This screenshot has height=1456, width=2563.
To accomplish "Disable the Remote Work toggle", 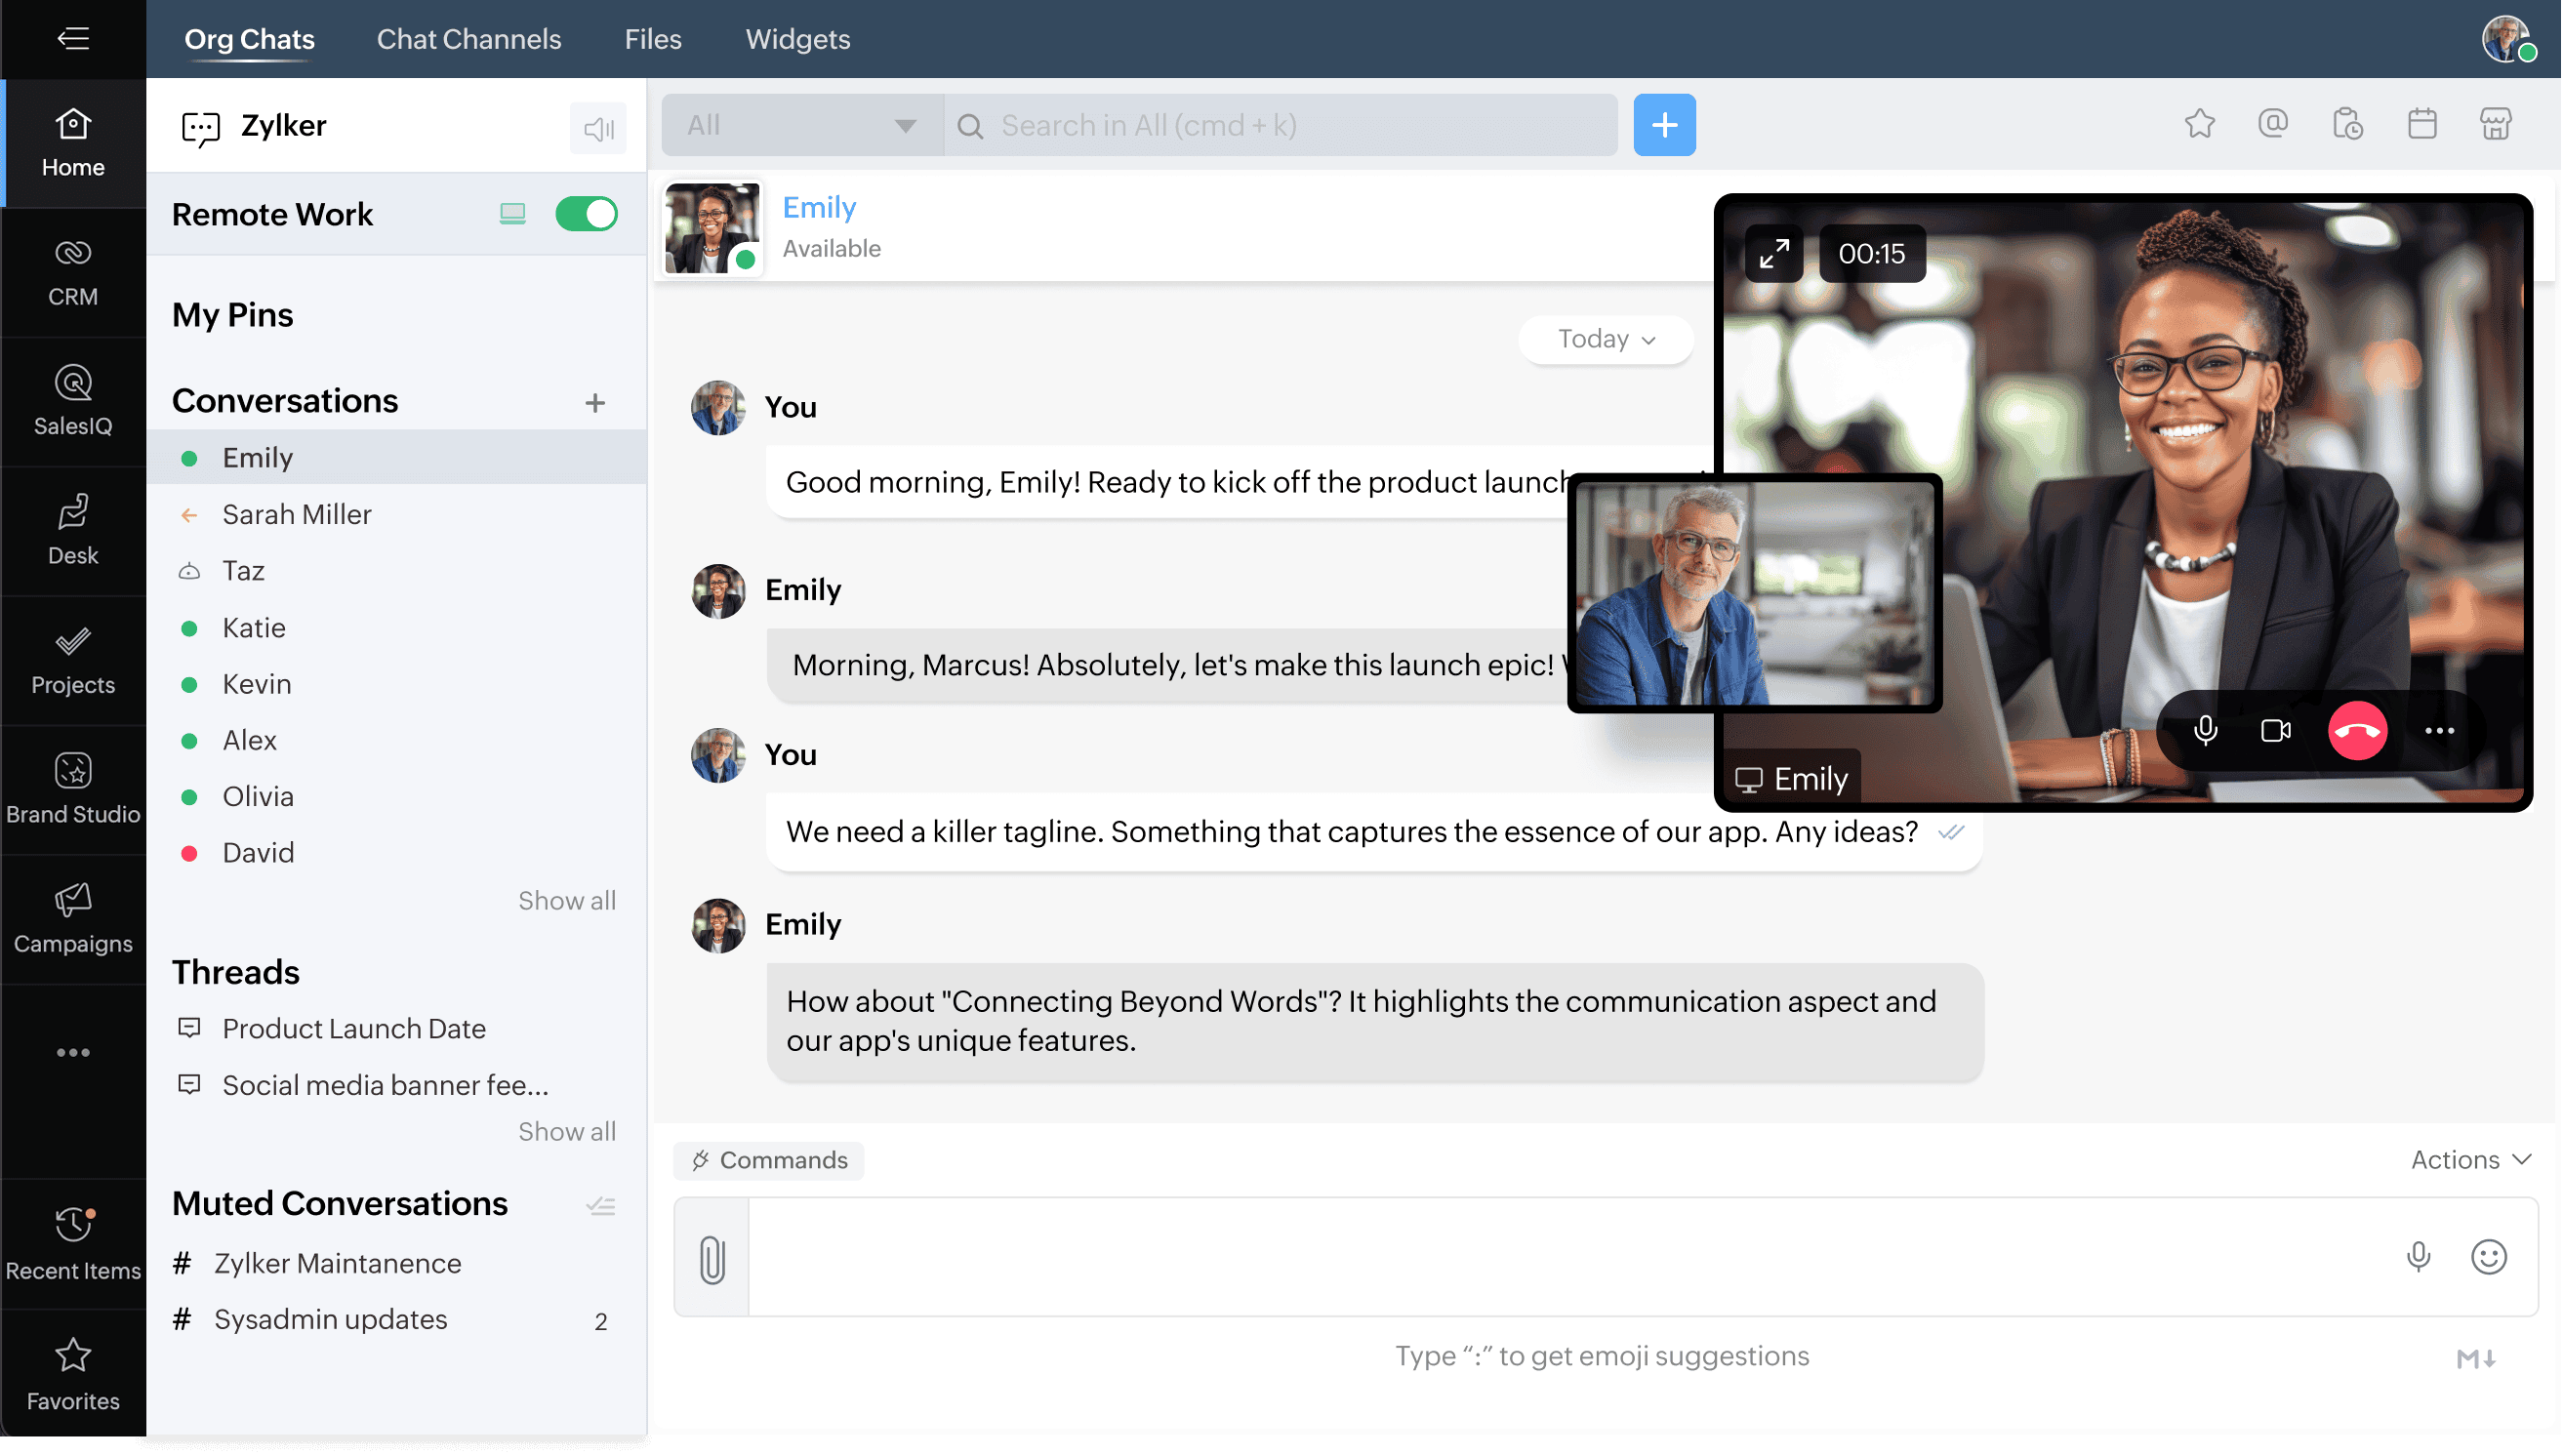I will click(586, 214).
